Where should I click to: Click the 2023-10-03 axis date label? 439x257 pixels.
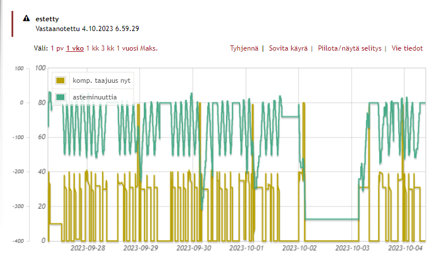352,248
